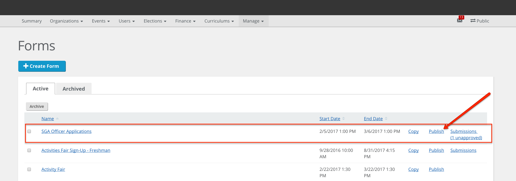Sort the table by Start Date header
The image size is (516, 181).
[330, 119]
